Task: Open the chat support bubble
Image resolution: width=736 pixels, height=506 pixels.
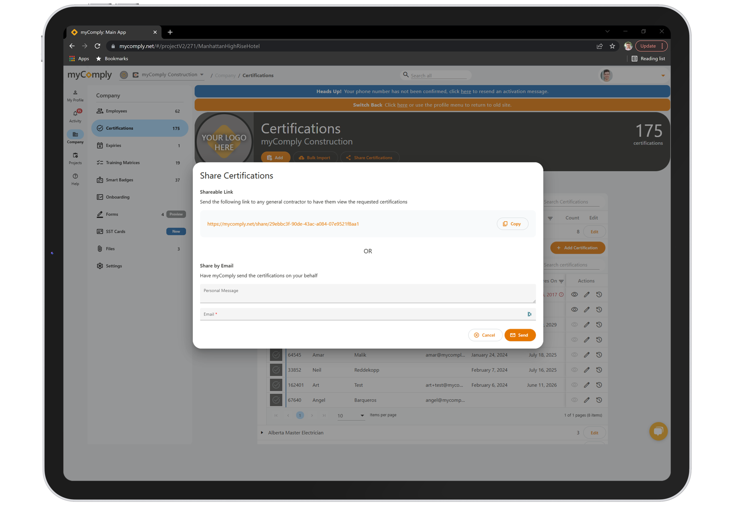Action: pos(658,431)
